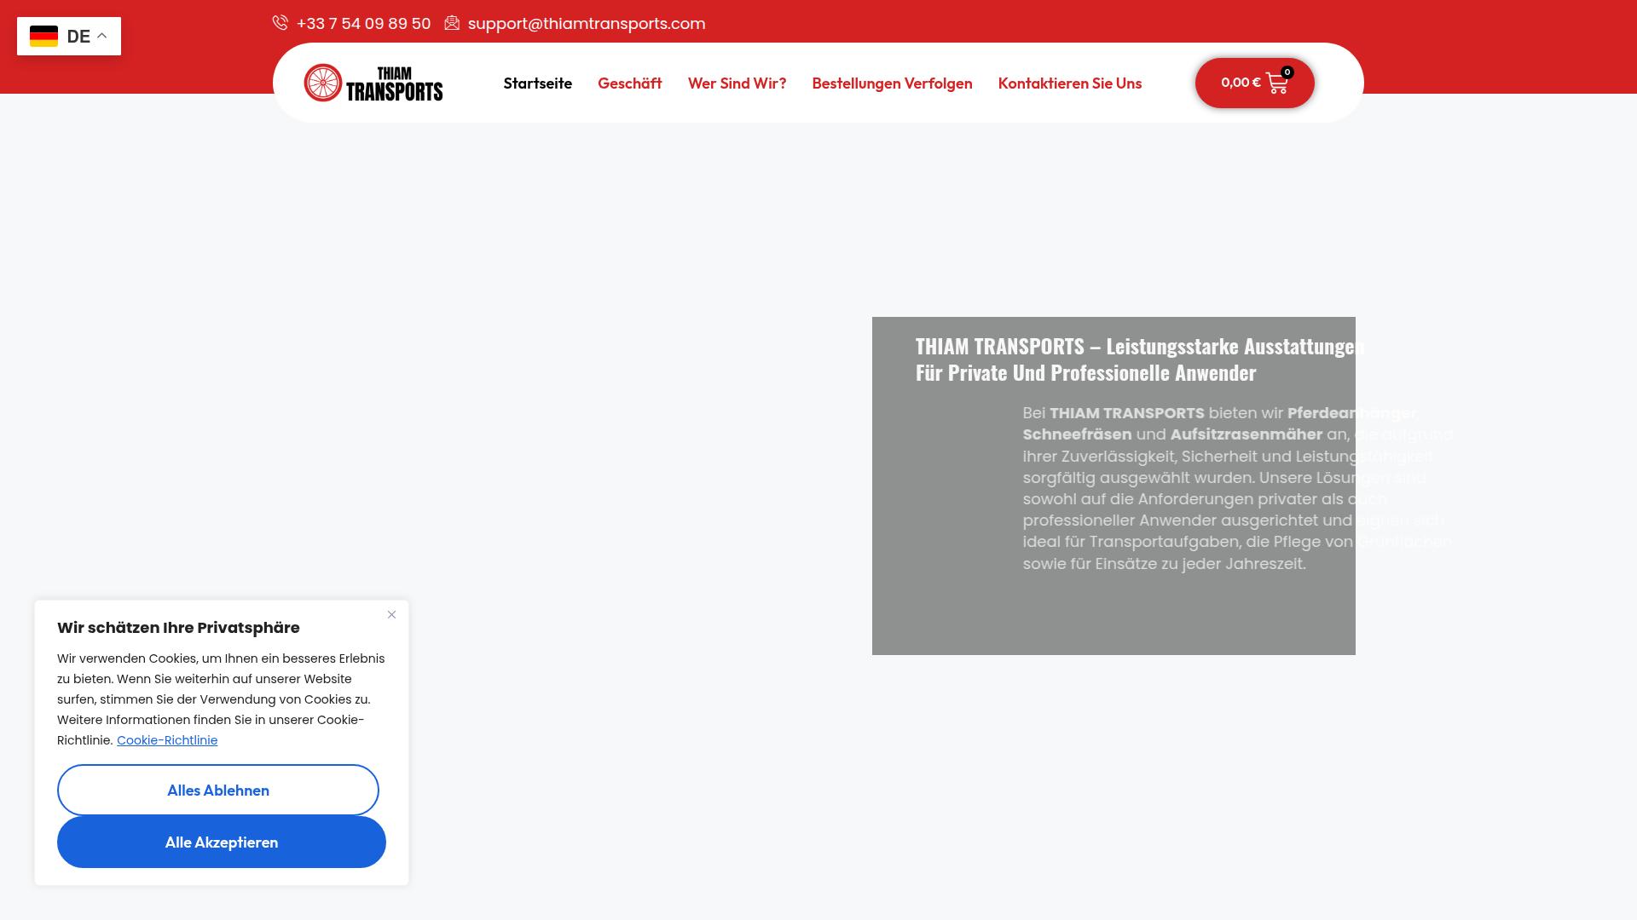The width and height of the screenshot is (1637, 920).
Task: Click 'Wir schätzen Ihre Privatsphäre' heading
Action: [178, 628]
